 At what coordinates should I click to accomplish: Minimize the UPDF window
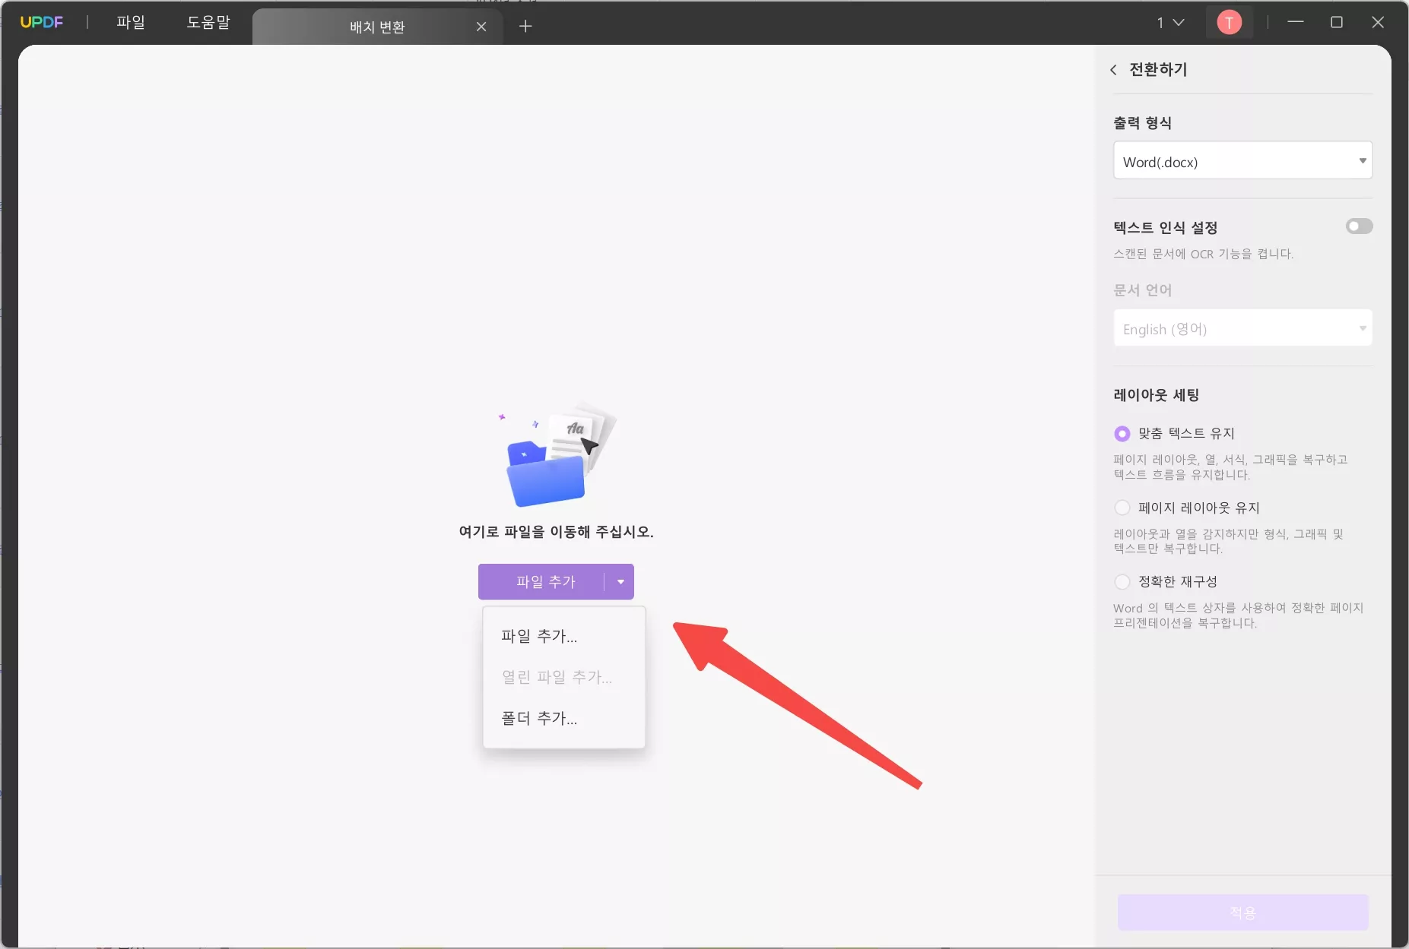1296,22
